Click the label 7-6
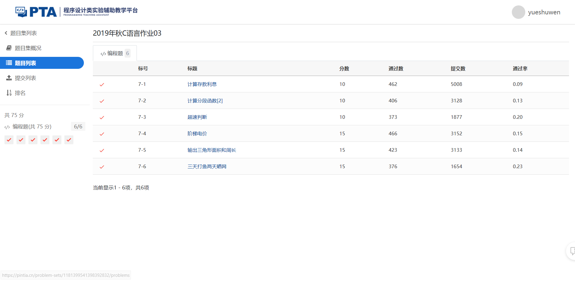The image size is (575, 281). [x=142, y=166]
